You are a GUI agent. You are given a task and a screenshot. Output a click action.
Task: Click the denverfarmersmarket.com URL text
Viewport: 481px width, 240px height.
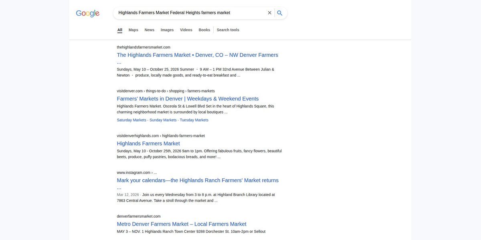click(x=139, y=216)
